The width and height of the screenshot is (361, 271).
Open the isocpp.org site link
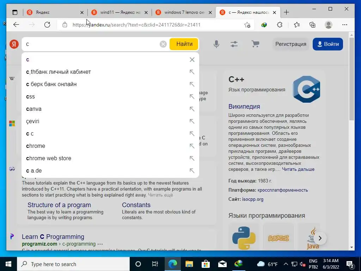click(x=252, y=199)
